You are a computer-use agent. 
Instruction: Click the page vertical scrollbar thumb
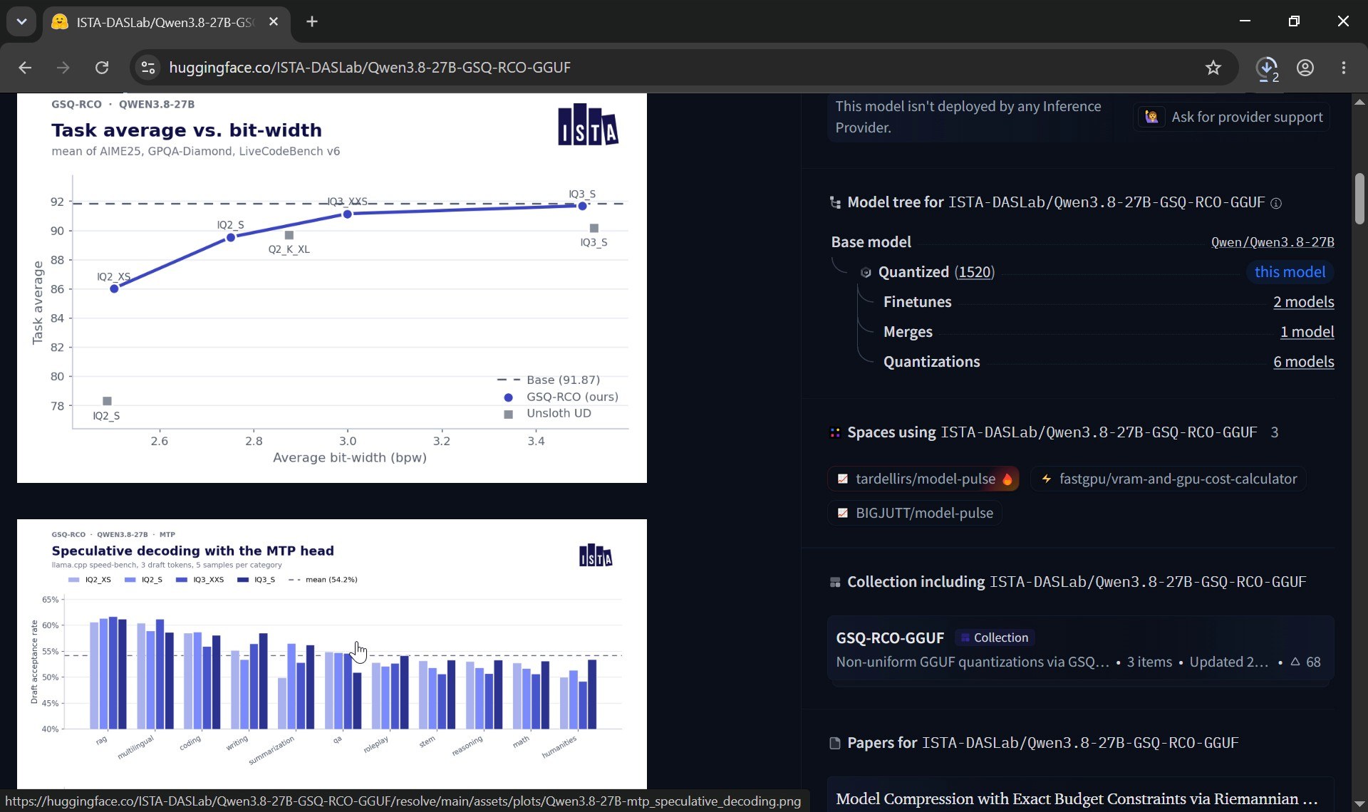(x=1359, y=199)
